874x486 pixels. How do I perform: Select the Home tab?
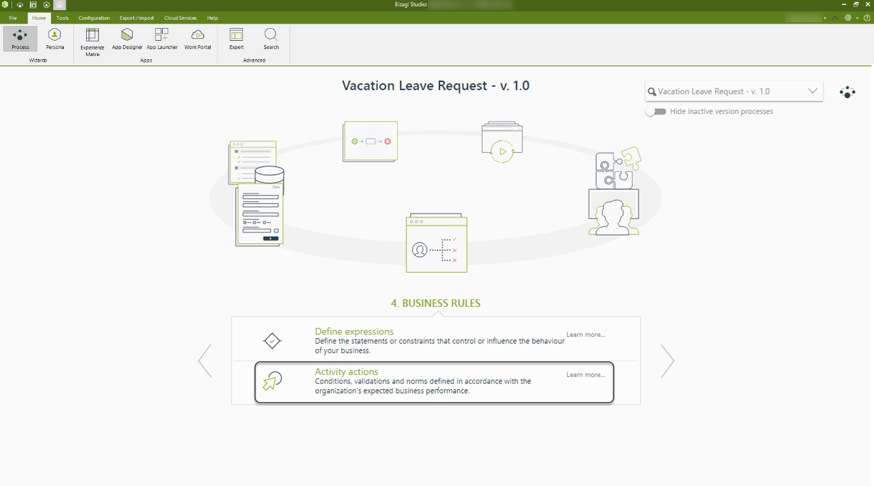[39, 18]
